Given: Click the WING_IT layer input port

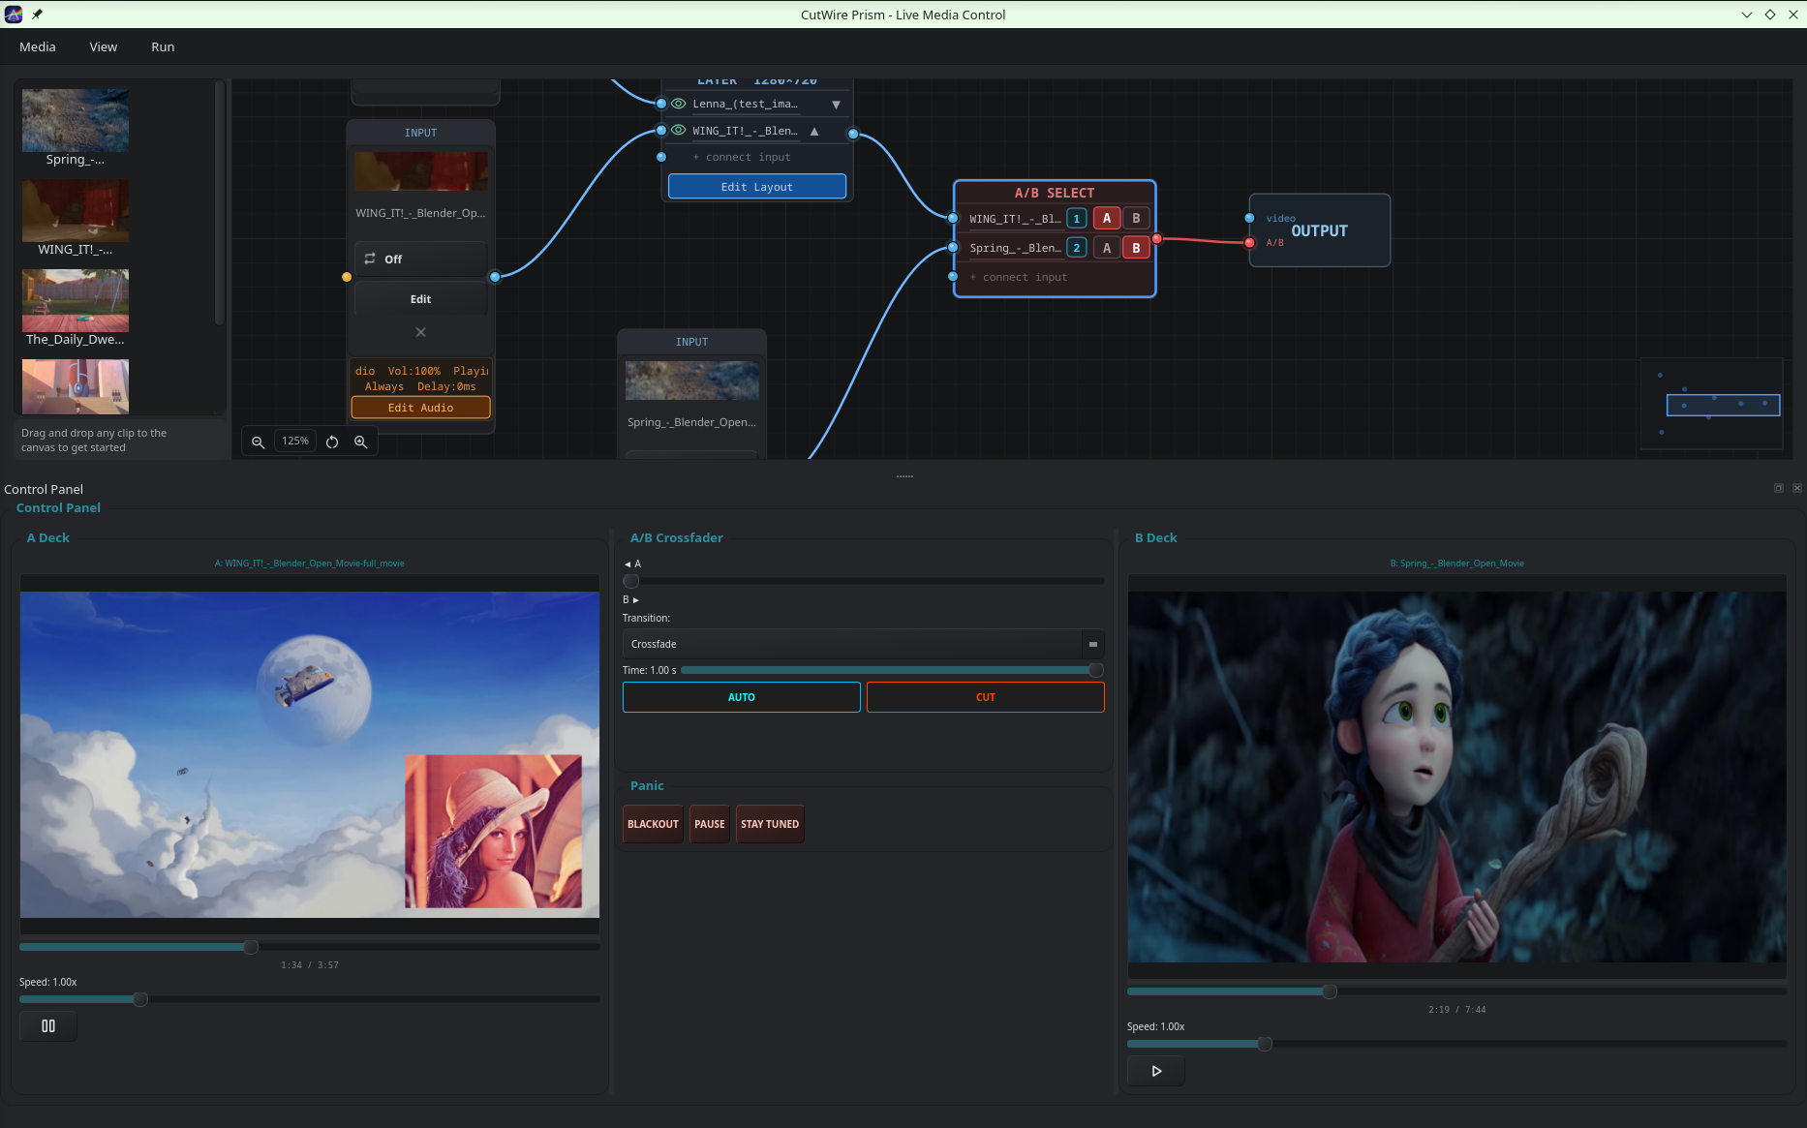Looking at the screenshot, I should tap(661, 130).
